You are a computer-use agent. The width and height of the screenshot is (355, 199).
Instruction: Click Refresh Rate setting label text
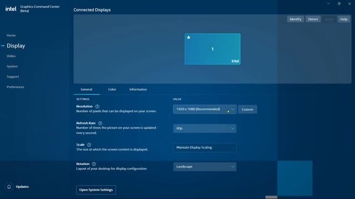[86, 123]
